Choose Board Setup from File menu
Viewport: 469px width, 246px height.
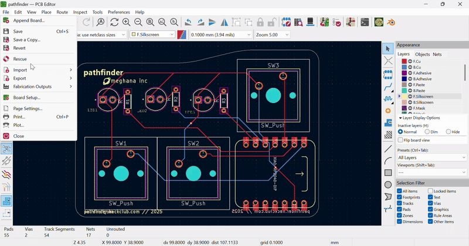click(x=27, y=97)
